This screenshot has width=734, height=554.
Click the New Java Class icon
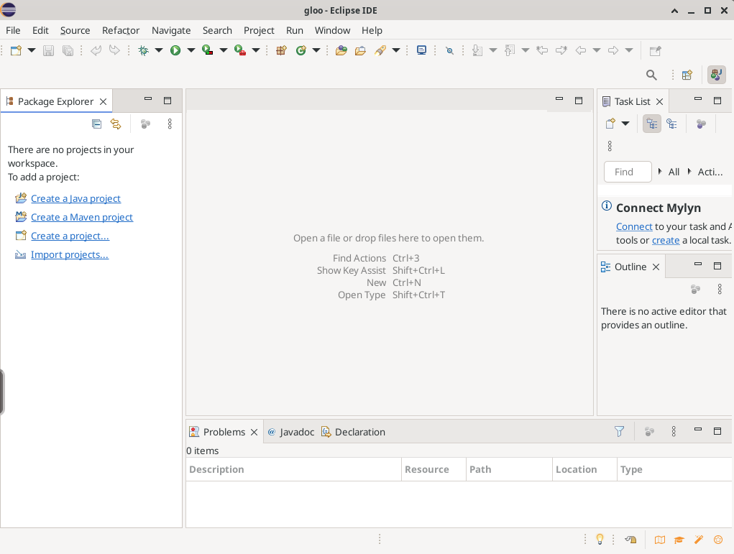coord(301,50)
